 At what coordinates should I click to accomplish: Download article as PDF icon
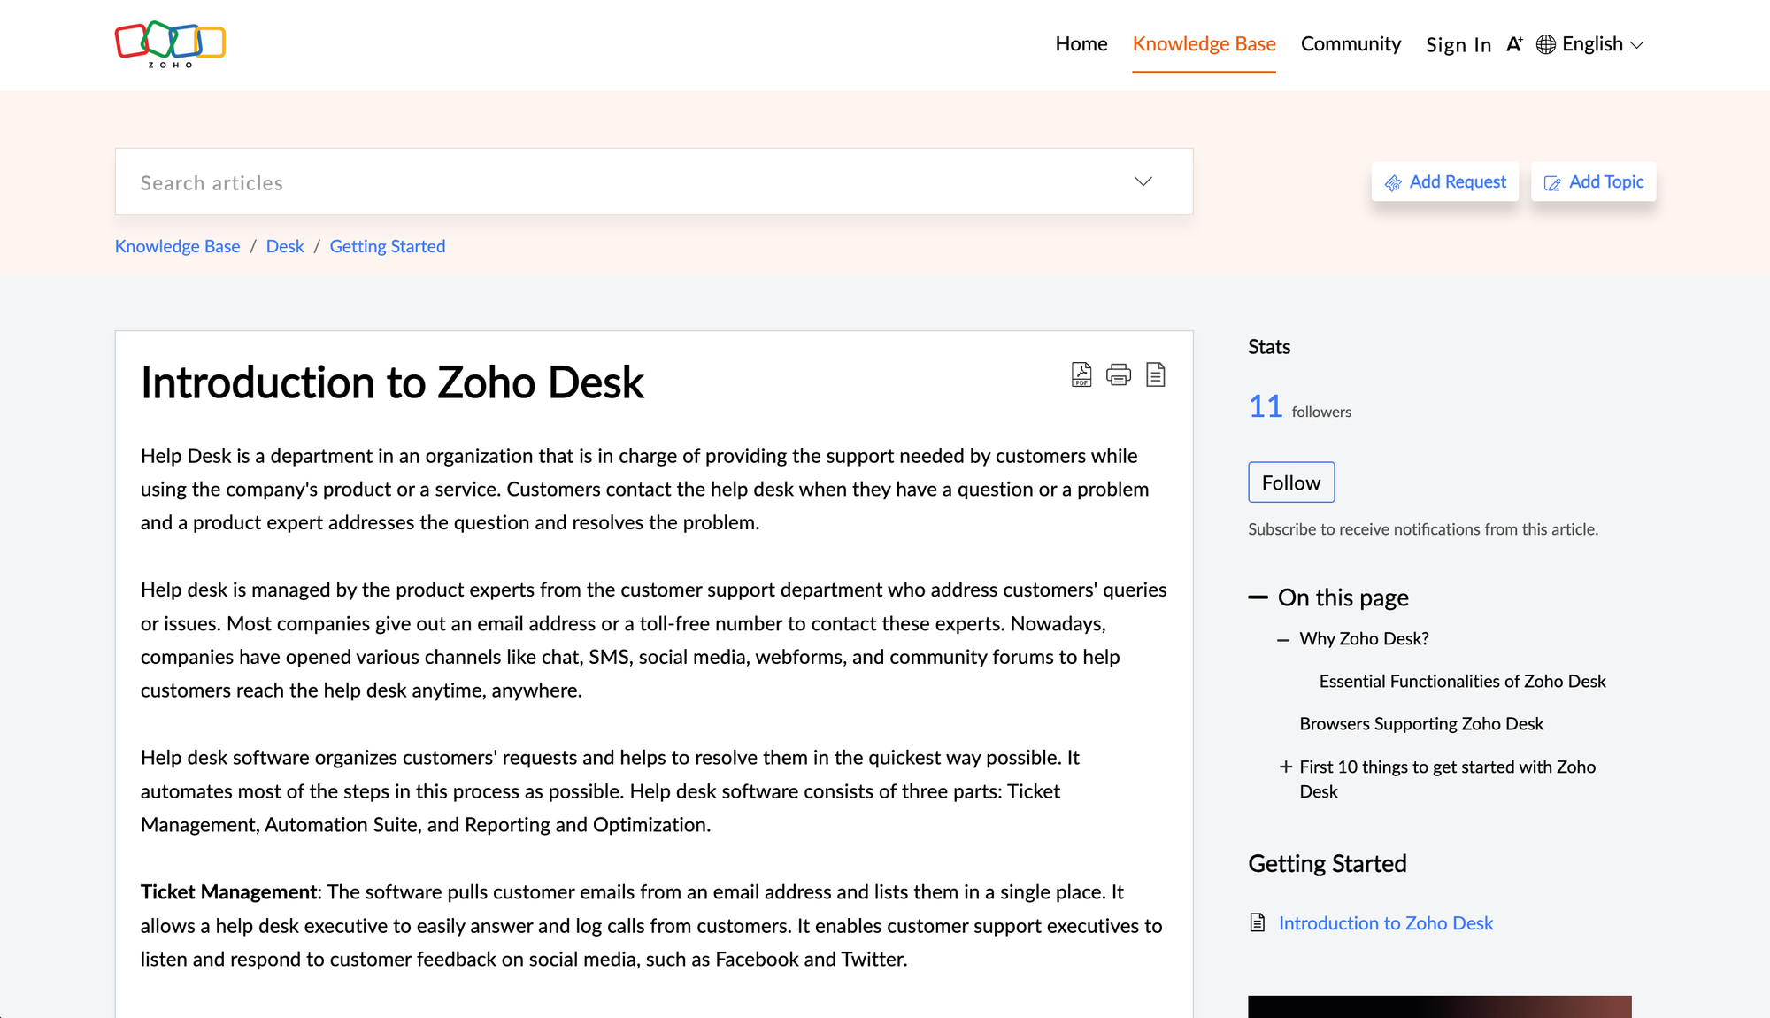[x=1081, y=374]
